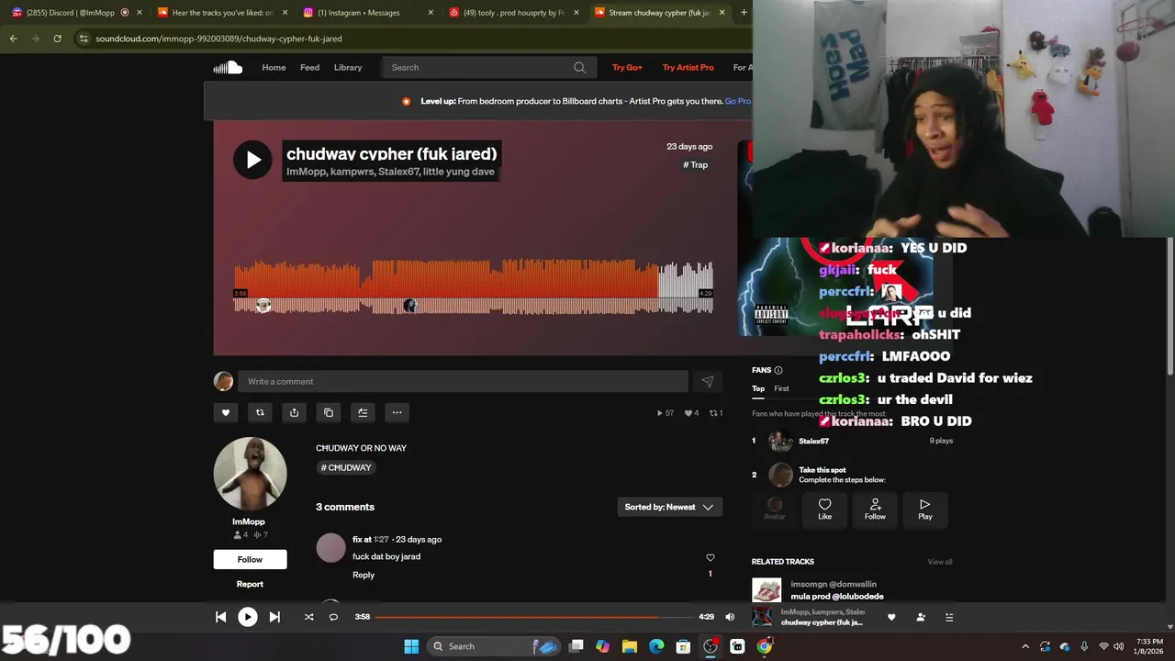Reply to the fix comment
The width and height of the screenshot is (1175, 661).
(364, 575)
